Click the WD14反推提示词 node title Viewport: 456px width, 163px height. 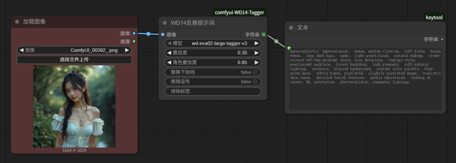(193, 23)
